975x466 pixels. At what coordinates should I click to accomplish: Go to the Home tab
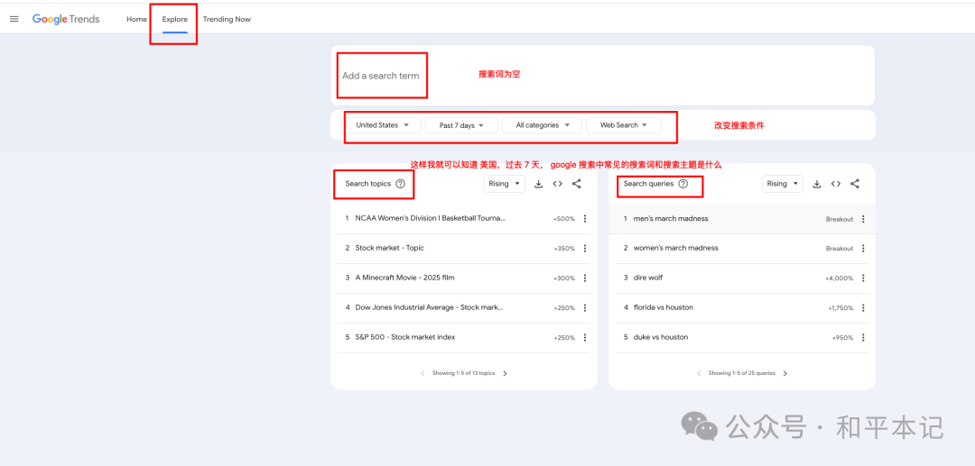tap(137, 19)
